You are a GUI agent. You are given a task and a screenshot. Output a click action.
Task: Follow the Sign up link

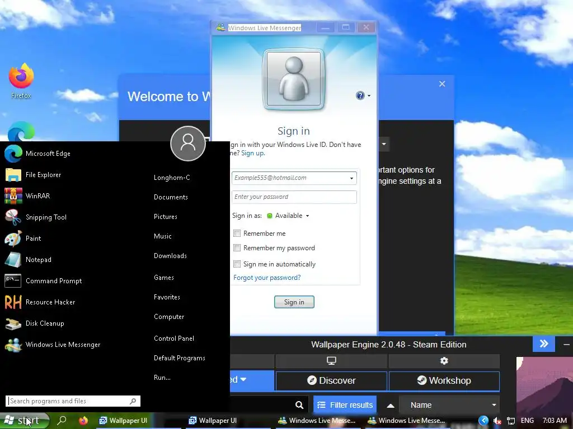click(253, 153)
